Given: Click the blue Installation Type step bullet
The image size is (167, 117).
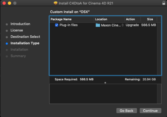Looking at the screenshot, I should coord(7,43).
